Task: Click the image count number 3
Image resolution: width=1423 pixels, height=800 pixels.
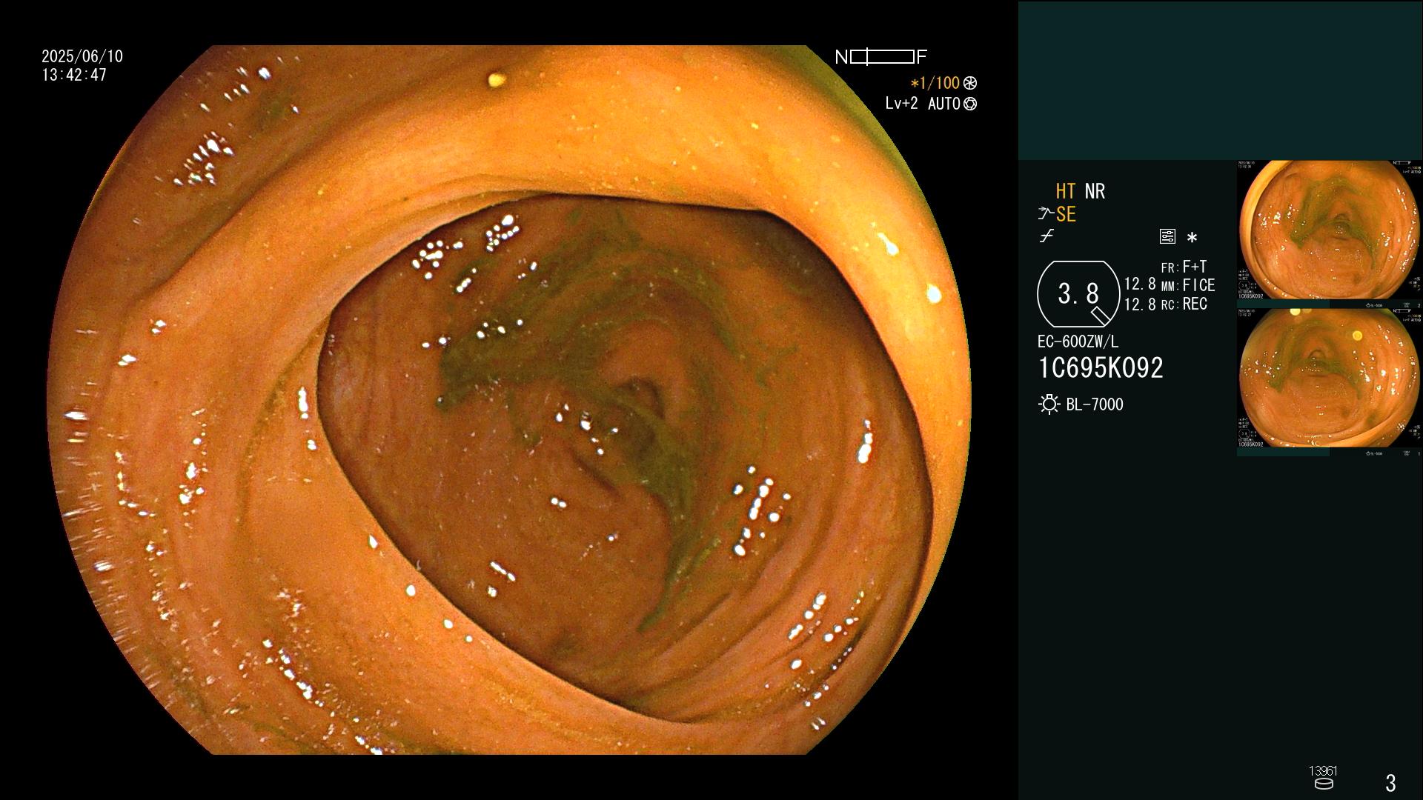Action: (x=1390, y=782)
